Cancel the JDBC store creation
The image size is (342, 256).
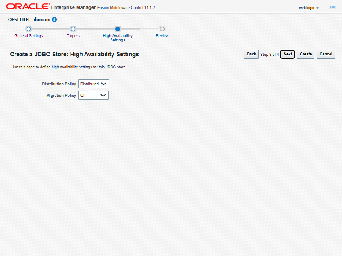tap(326, 54)
